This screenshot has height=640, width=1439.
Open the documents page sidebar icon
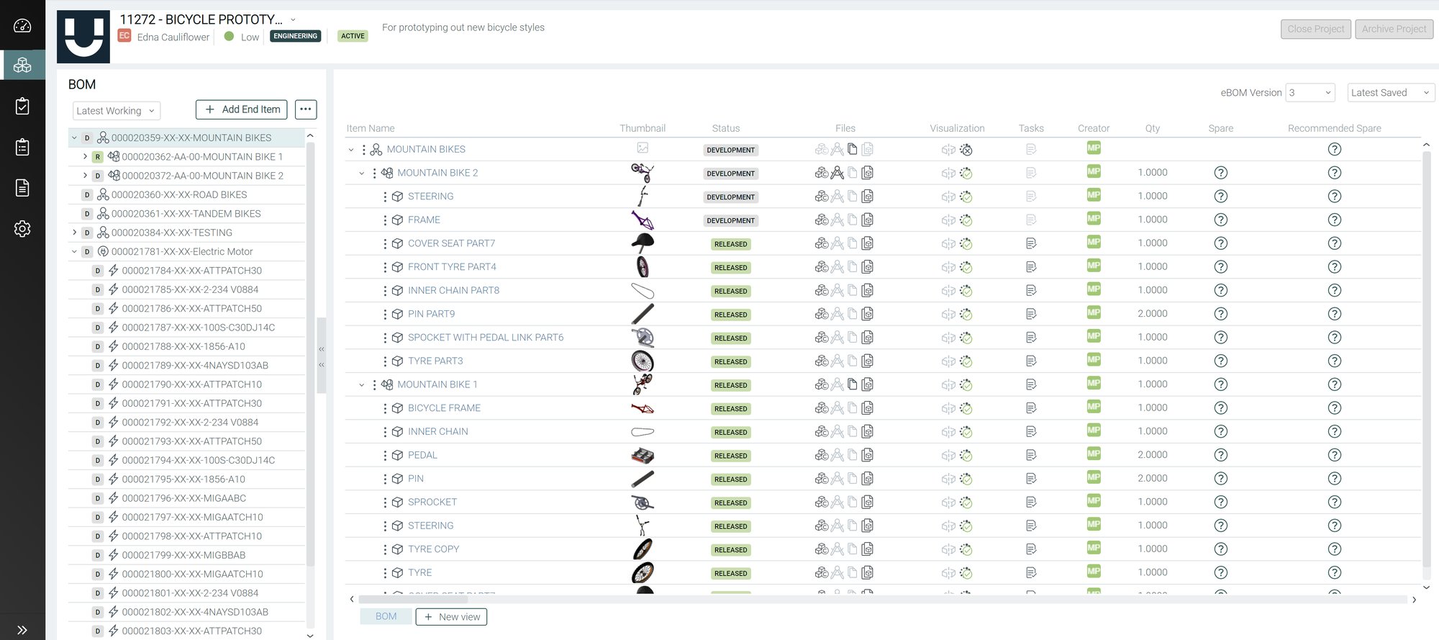pos(22,188)
